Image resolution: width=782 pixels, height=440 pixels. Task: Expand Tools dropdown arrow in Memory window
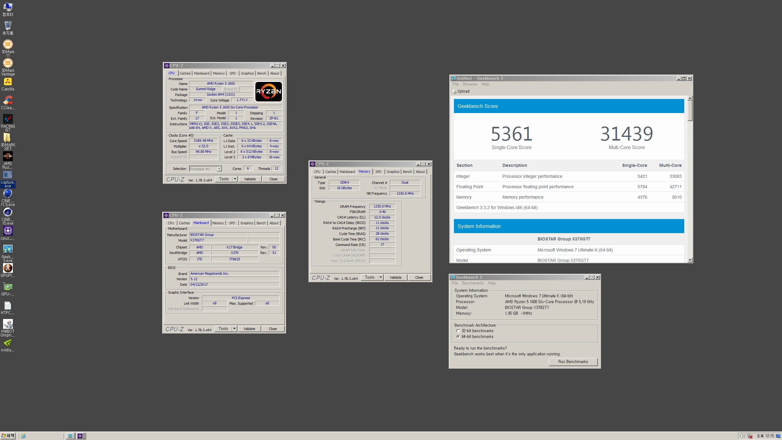tap(381, 277)
